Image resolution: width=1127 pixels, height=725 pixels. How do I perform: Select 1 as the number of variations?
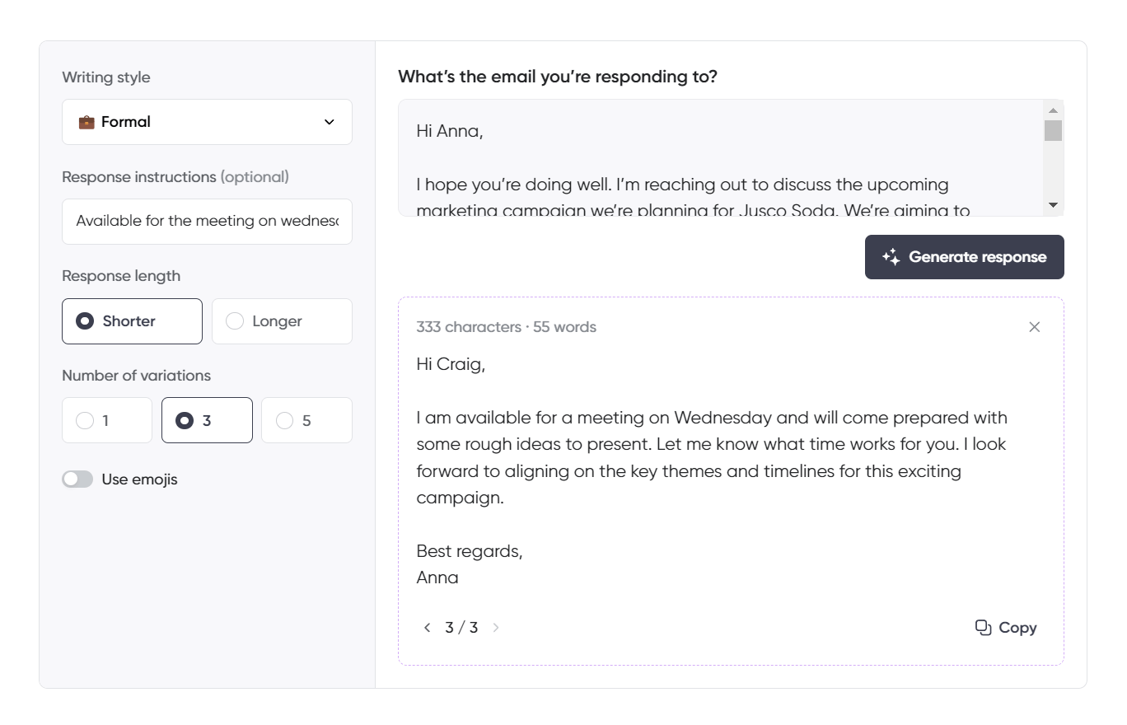(106, 419)
